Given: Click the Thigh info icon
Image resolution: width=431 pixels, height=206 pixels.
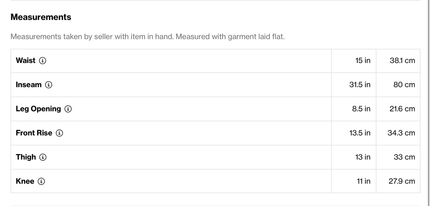Looking at the screenshot, I should click(43, 157).
